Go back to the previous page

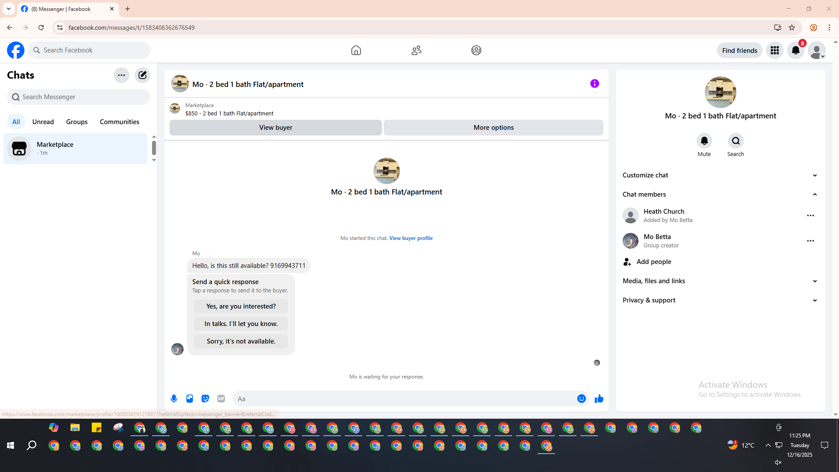tap(10, 28)
